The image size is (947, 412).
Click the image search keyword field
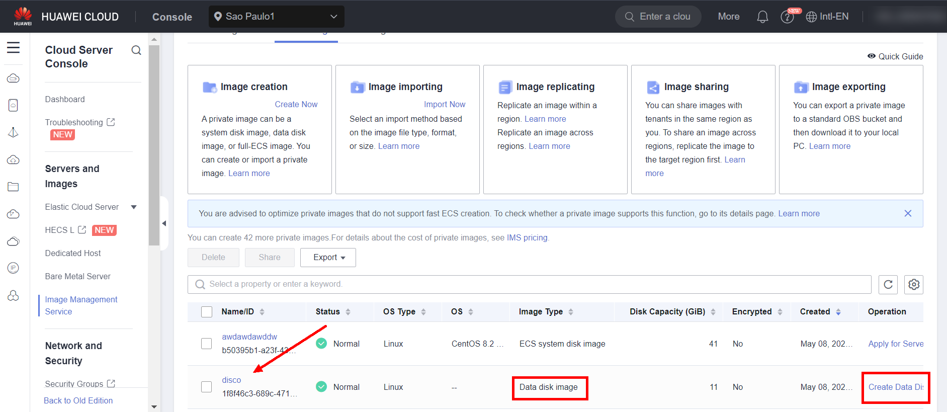pos(528,284)
